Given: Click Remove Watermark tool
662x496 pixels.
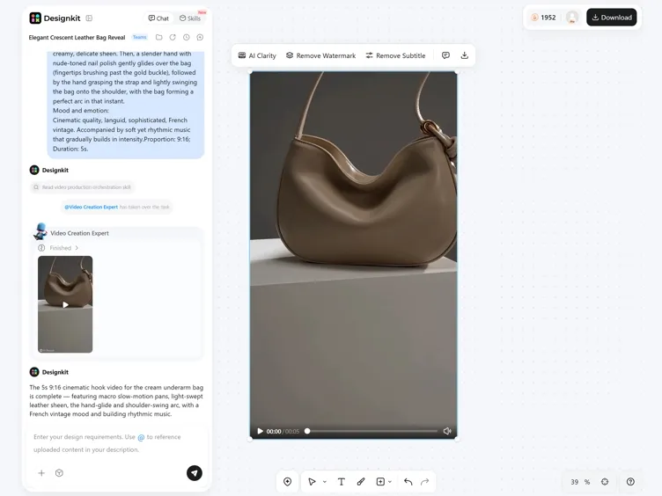Looking at the screenshot, I should [x=320, y=55].
